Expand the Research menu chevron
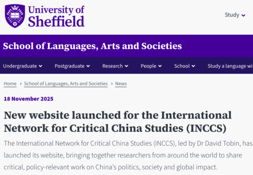Viewport: 253px width, 175px height. click(126, 66)
